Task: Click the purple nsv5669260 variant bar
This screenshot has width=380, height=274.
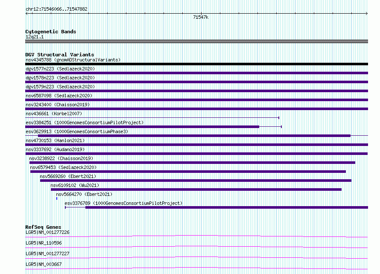Action: tap(196, 181)
